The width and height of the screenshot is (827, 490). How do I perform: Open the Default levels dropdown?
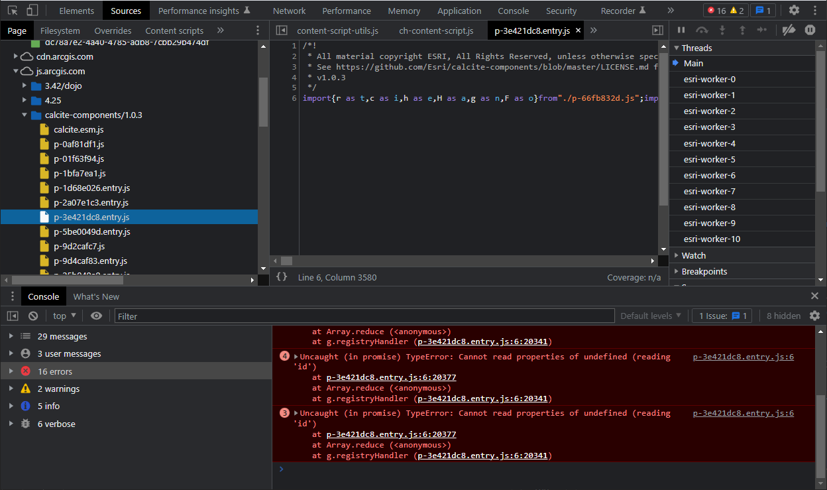click(651, 316)
